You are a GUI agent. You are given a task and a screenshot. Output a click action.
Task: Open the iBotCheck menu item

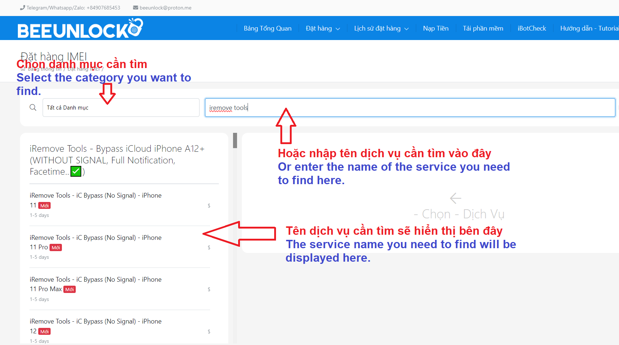click(x=532, y=28)
